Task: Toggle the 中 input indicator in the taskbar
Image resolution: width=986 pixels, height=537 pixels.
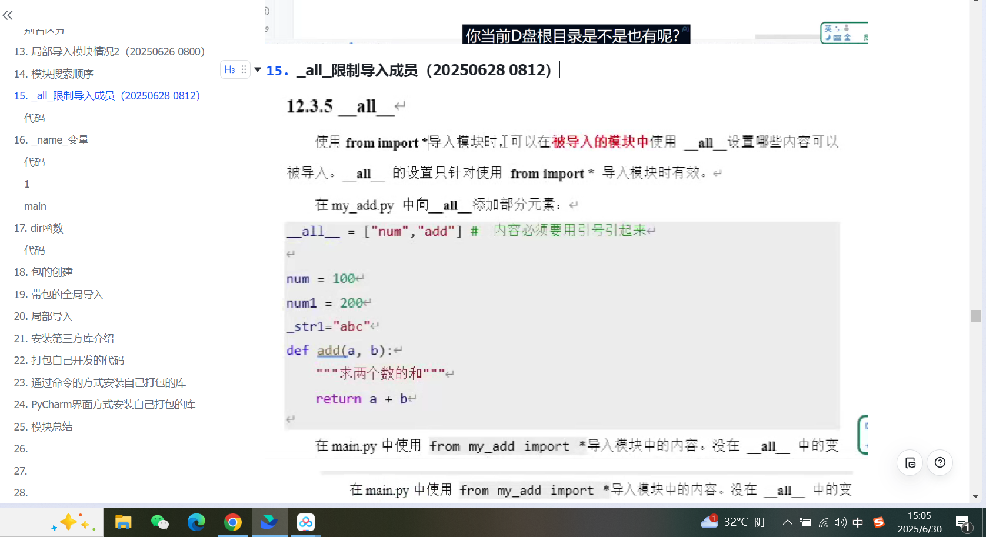Action: (x=858, y=522)
